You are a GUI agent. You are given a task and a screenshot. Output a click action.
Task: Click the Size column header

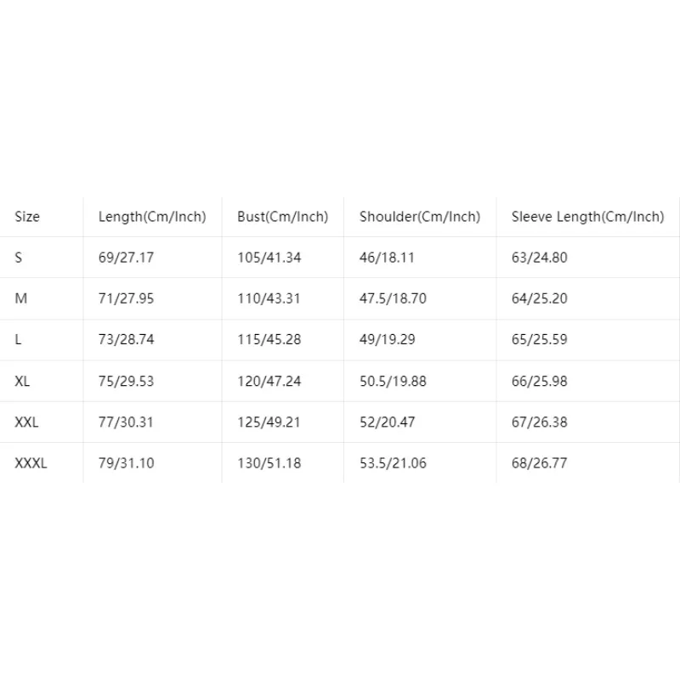click(27, 217)
